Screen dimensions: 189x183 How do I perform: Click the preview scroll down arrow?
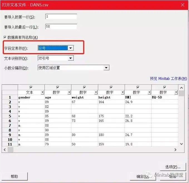(x=181, y=144)
